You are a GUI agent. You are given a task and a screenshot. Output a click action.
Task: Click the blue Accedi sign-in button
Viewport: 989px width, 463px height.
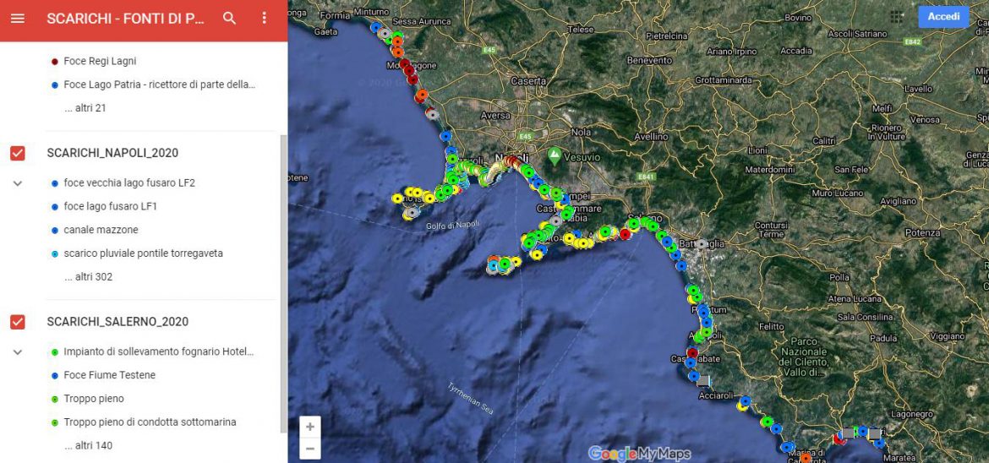coord(943,17)
